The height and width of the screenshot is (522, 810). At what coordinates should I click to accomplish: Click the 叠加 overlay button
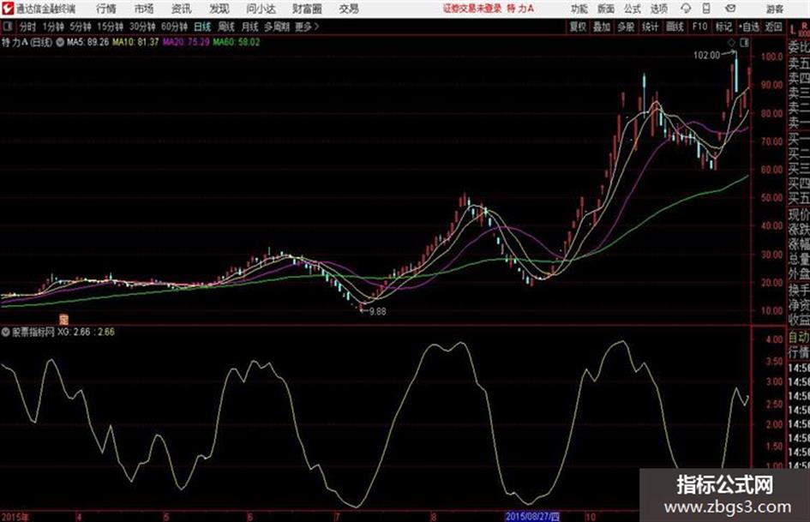pos(602,27)
